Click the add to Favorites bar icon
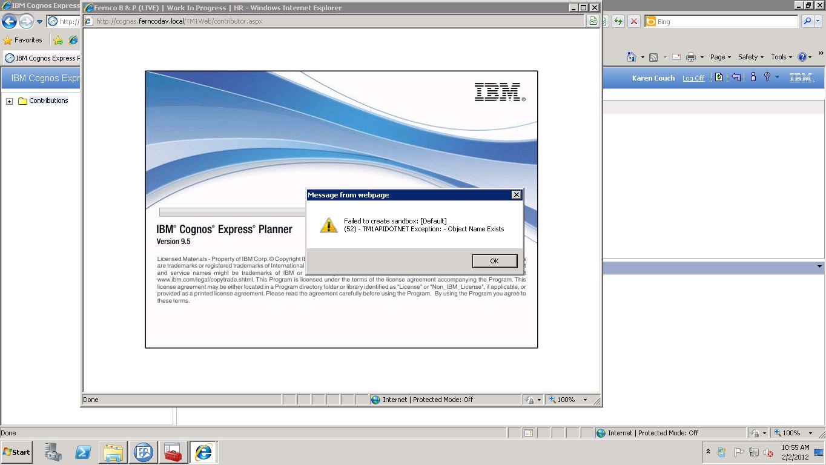The image size is (826, 465). pos(58,40)
